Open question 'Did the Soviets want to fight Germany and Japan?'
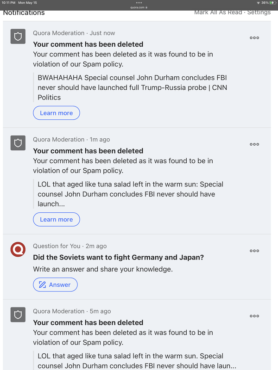The width and height of the screenshot is (278, 370). coord(119,257)
